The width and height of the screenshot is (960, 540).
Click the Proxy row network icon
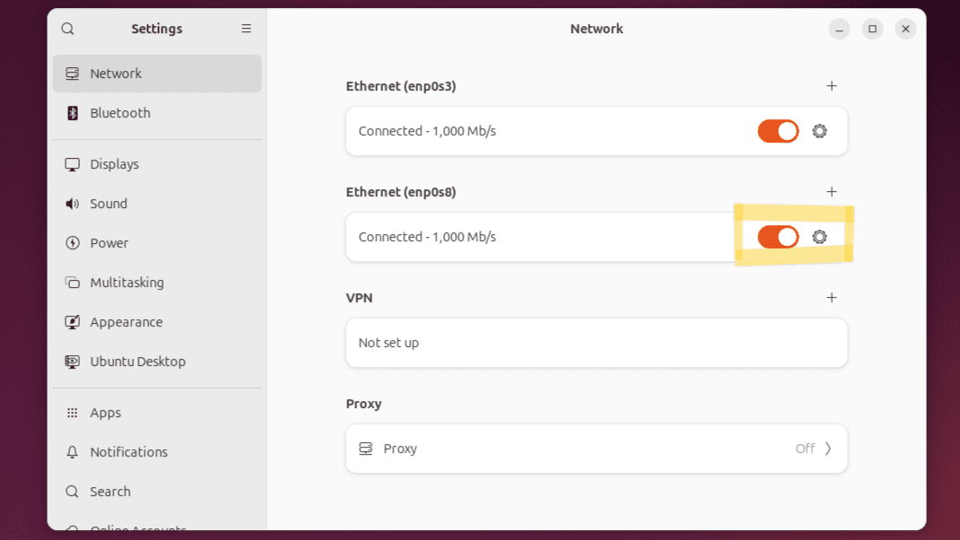[x=365, y=449]
